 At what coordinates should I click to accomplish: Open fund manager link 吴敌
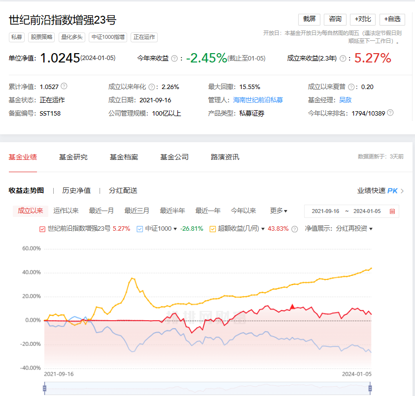346,100
